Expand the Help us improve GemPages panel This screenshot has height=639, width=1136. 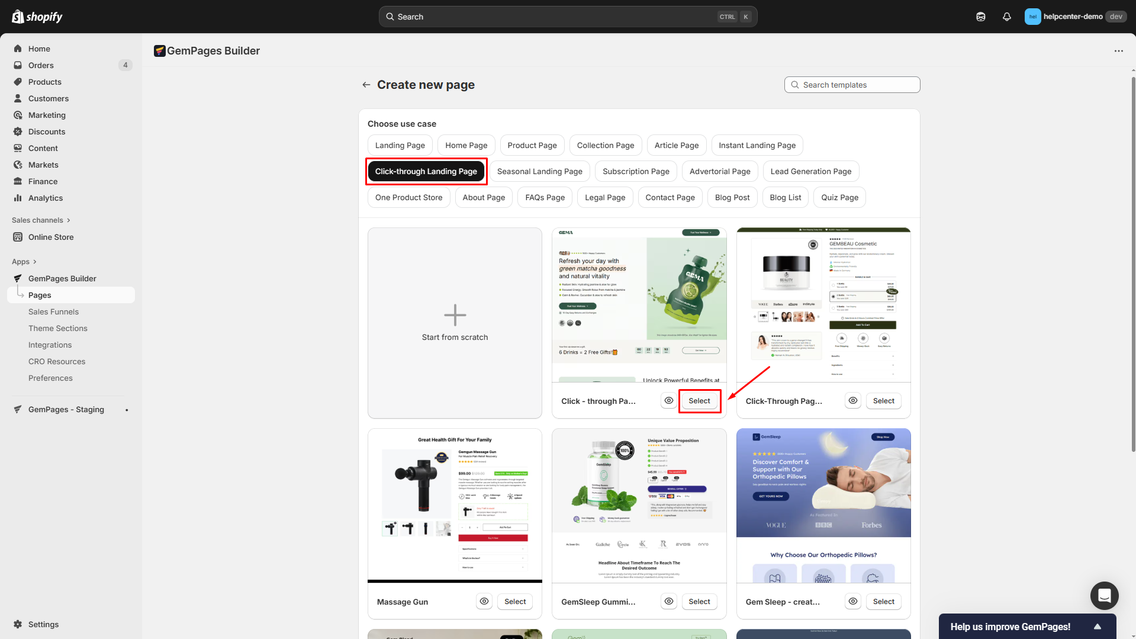tap(1097, 627)
